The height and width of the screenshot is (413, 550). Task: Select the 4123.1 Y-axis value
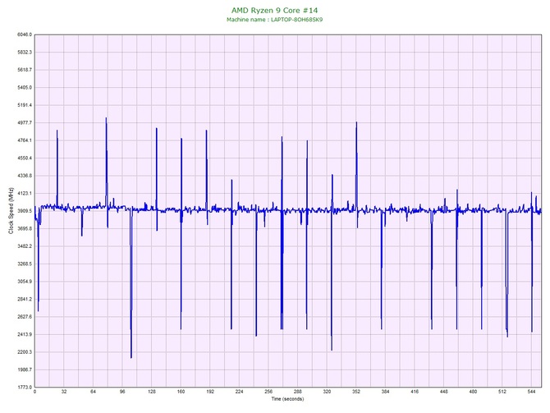[x=25, y=193]
